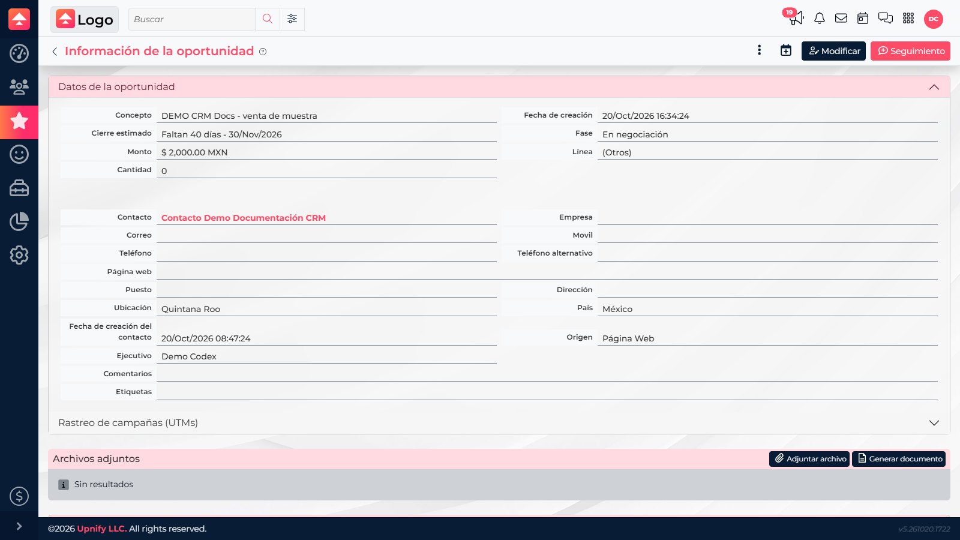Open the dashboard gauge icon in sidebar

pyautogui.click(x=19, y=53)
